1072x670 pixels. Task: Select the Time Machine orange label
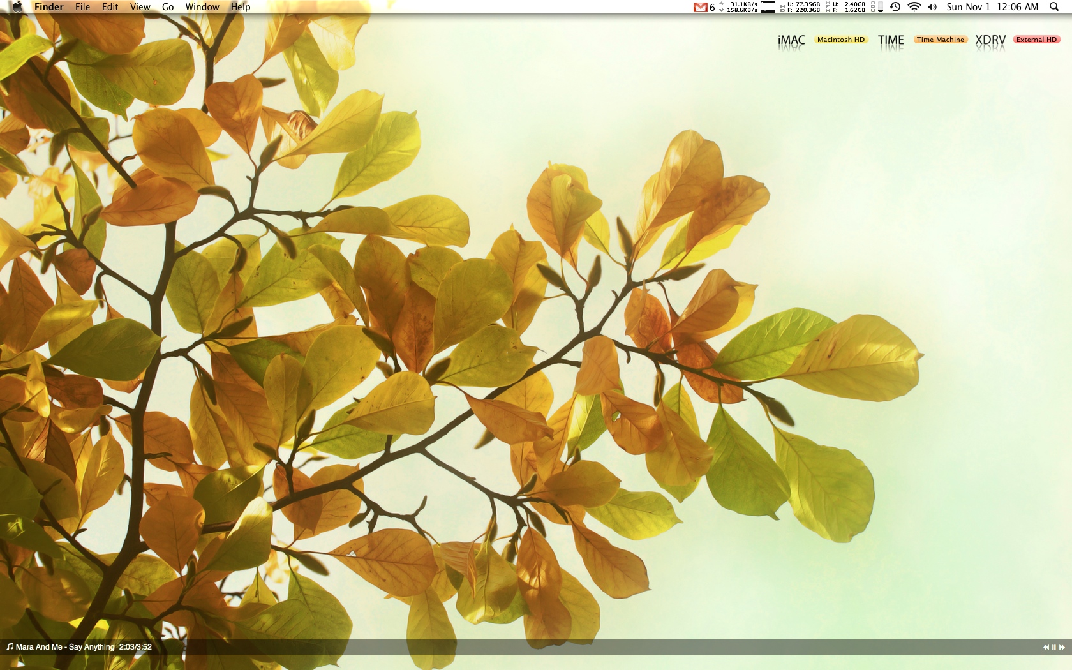tap(941, 40)
